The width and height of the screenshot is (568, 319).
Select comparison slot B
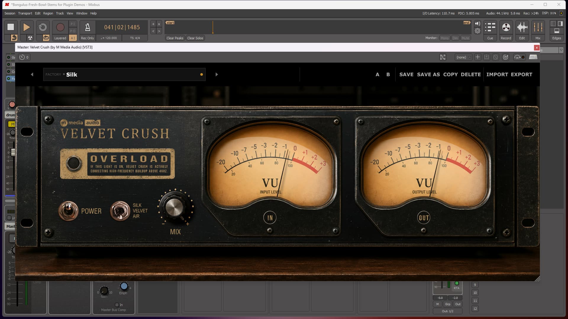coord(388,74)
